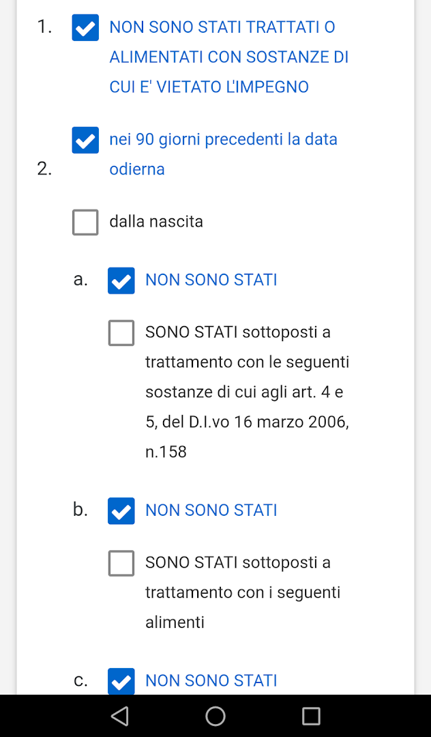The image size is (431, 737).
Task: Check 'SONO STATI sottoposti a trattamento con i seguenti alimenti'
Action: [x=121, y=563]
